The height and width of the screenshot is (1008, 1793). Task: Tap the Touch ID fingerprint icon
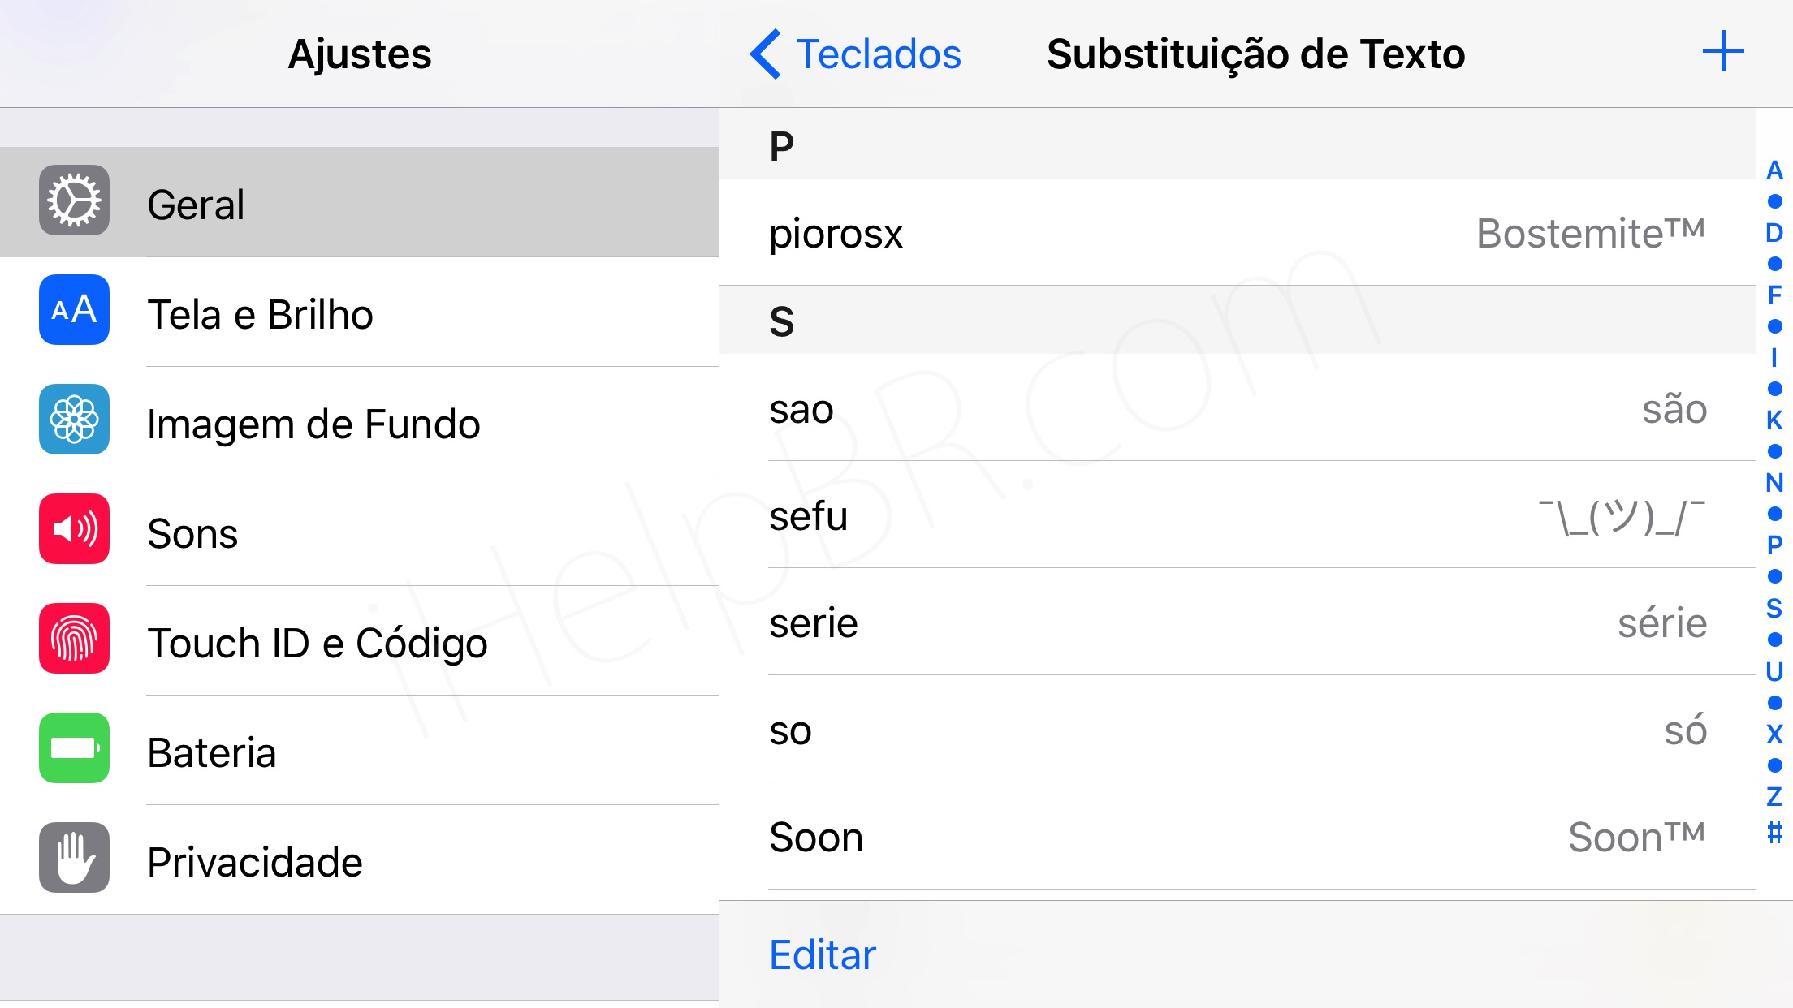click(x=74, y=639)
